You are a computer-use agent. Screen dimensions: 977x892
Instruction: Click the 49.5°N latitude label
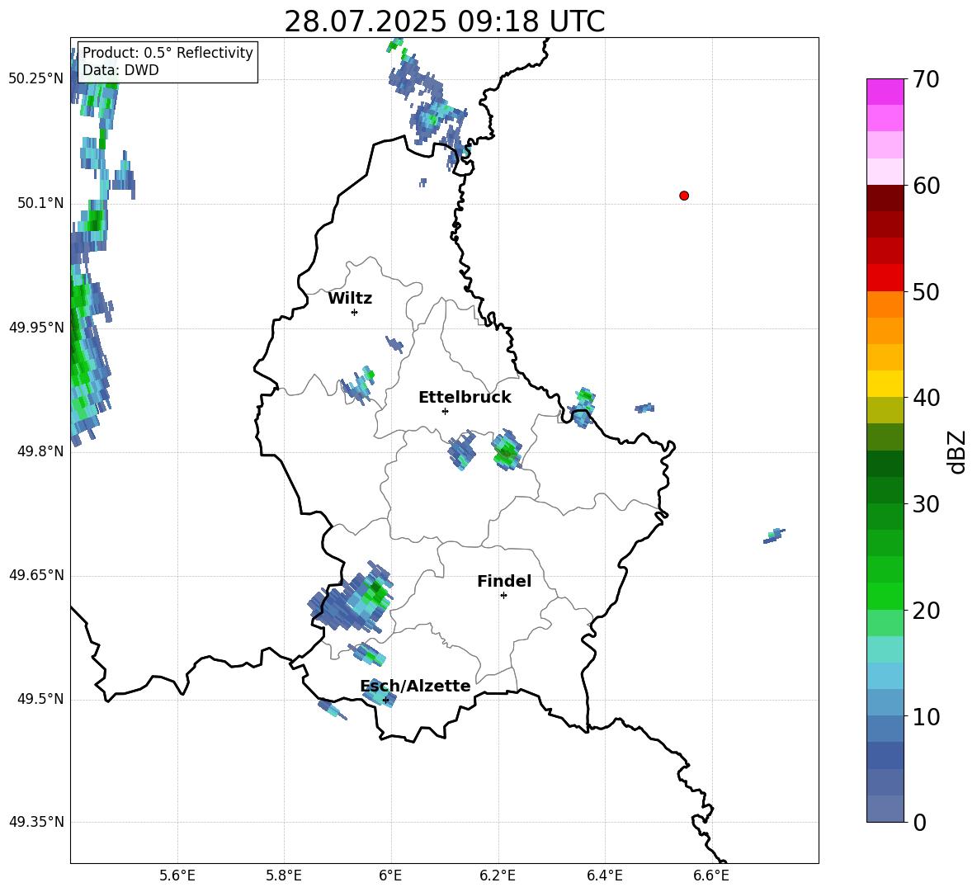40,699
